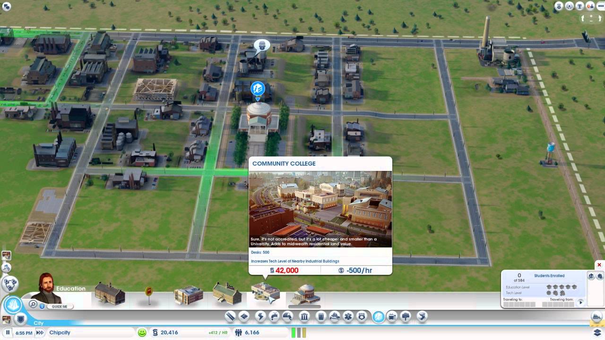Open the Police badge menu icon

[362, 317]
